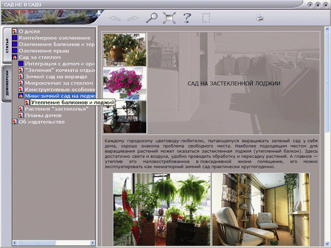Click the tree panel's right scroll arrow
This screenshot has height=248, width=331.
[93, 243]
